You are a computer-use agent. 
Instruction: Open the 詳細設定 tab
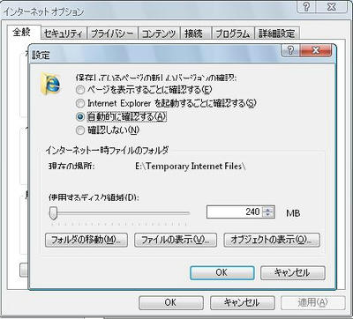click(x=277, y=33)
